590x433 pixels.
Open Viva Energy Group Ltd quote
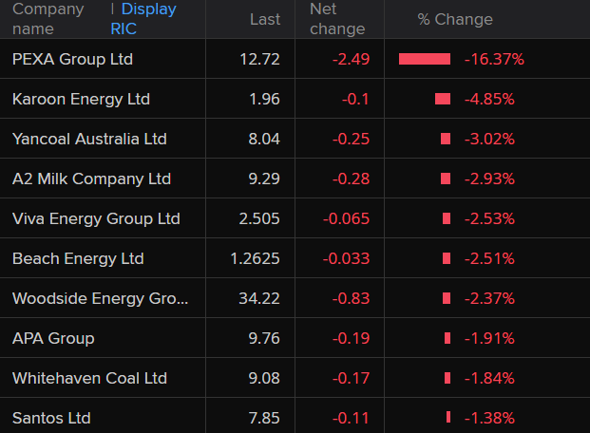click(96, 218)
